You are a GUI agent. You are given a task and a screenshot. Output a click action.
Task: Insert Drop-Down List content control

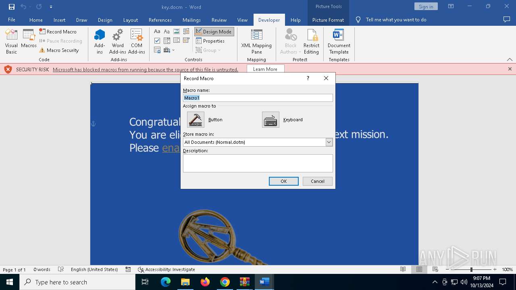pyautogui.click(x=177, y=41)
